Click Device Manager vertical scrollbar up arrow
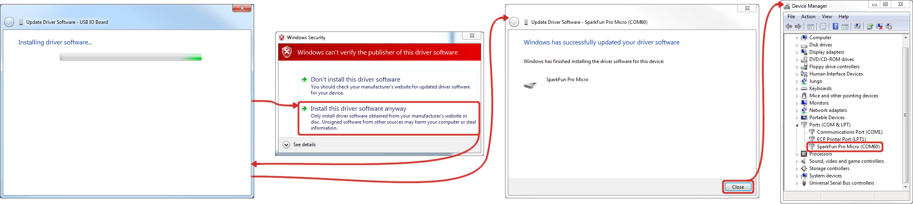Screen dimensions: 913x204 905,38
